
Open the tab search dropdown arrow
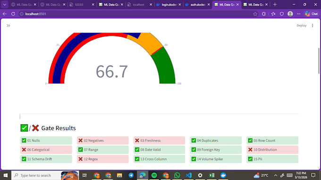pyautogui.click(x=5, y=5)
